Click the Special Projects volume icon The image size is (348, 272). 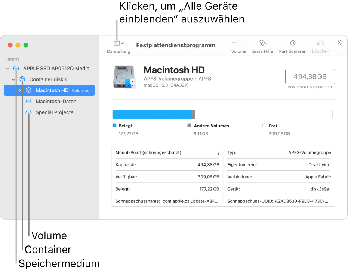(x=29, y=112)
